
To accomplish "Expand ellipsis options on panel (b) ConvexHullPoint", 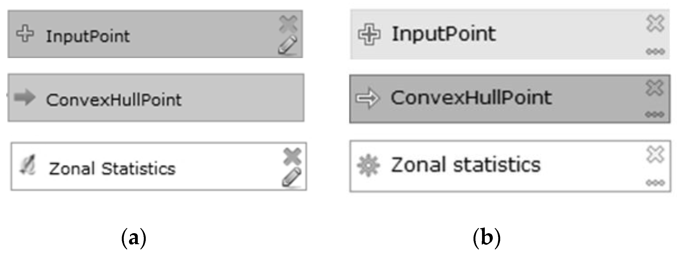I will 655,114.
